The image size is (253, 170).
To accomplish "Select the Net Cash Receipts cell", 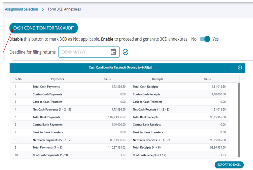I will (x=151, y=110).
